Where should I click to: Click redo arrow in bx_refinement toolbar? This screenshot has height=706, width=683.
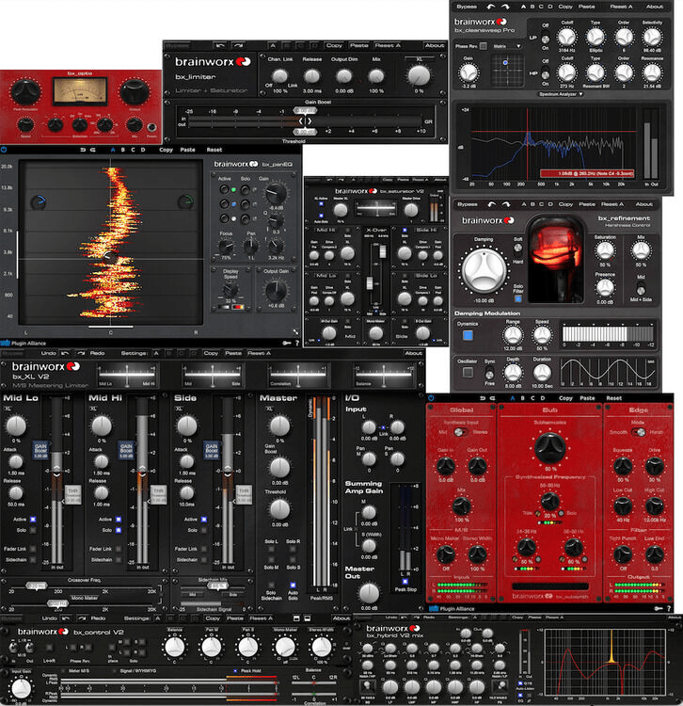coord(507,204)
